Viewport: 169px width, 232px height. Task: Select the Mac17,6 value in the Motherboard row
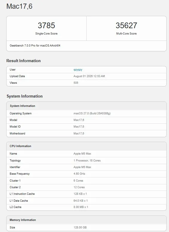click(x=79, y=134)
